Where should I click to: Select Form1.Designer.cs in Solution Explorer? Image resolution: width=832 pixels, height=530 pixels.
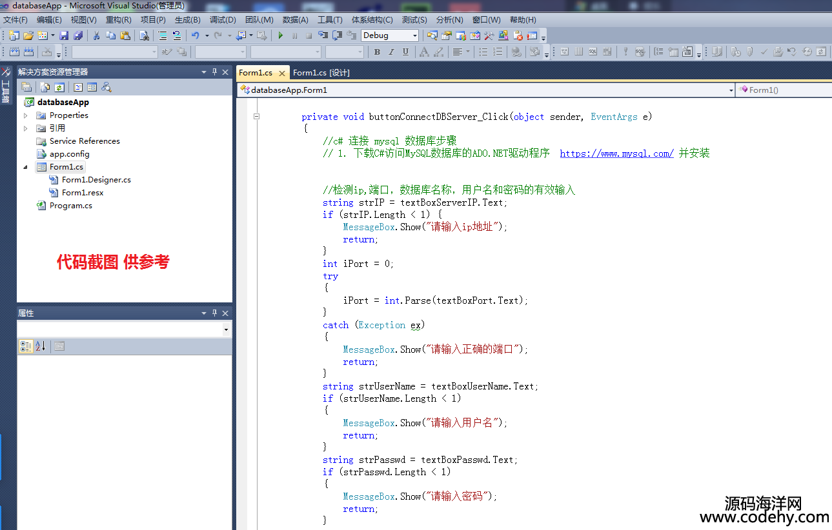click(x=96, y=180)
